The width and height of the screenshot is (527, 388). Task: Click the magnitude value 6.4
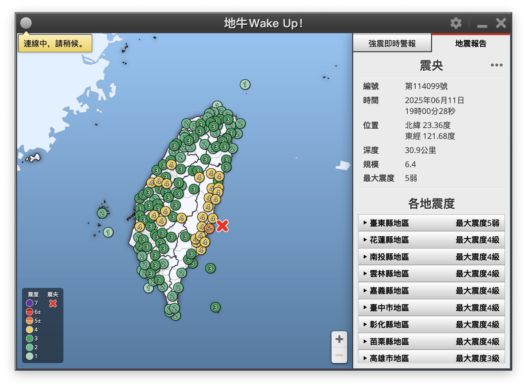(410, 164)
